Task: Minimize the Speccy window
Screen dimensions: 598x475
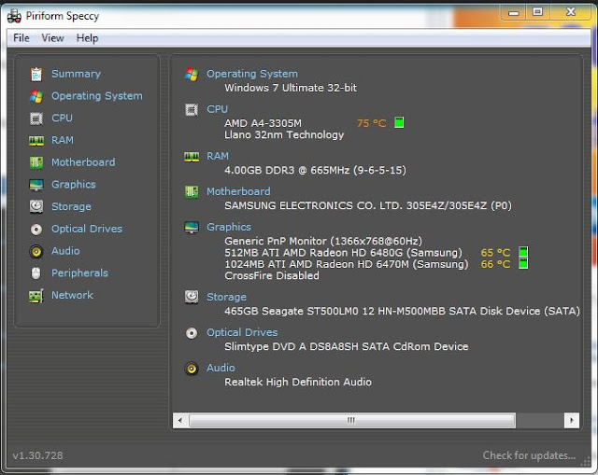Action: [x=514, y=13]
